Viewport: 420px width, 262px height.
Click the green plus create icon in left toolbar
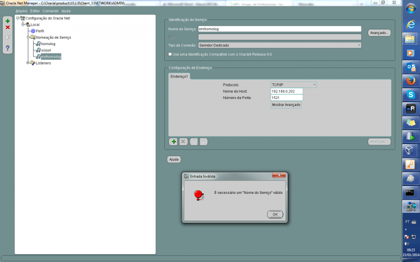pyautogui.click(x=7, y=21)
